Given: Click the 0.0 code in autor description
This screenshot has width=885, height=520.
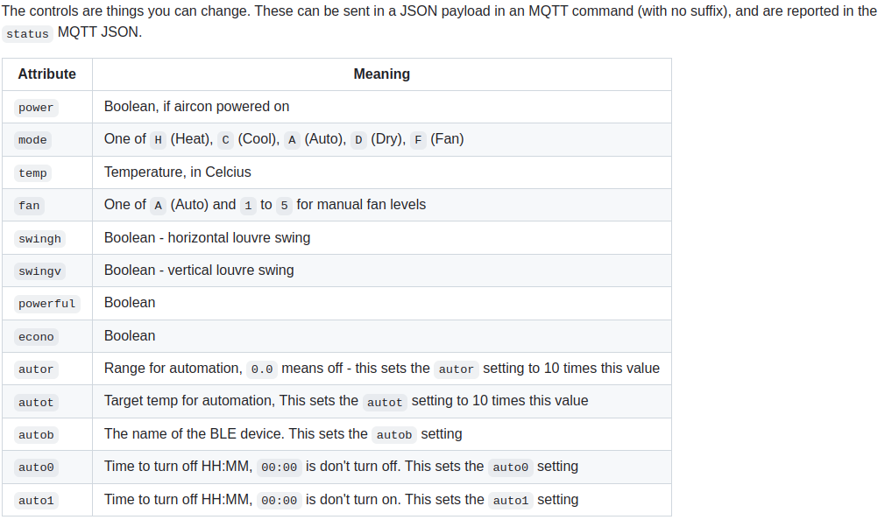Looking at the screenshot, I should (x=262, y=369).
